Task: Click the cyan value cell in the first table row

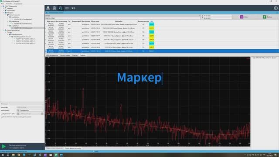Action: (x=152, y=24)
